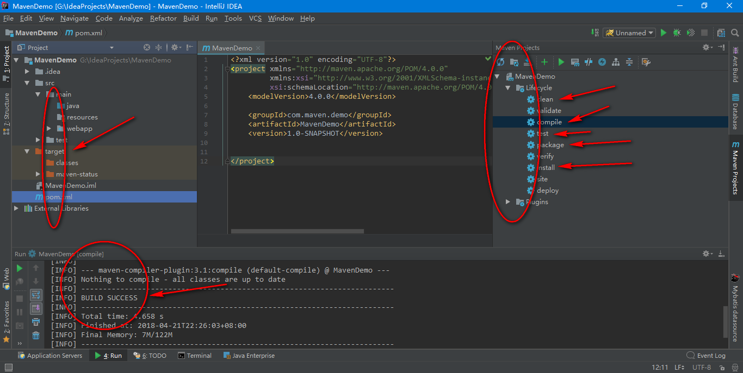Image resolution: width=743 pixels, height=373 pixels.
Task: Execute Maven goal icon
Action: (575, 62)
